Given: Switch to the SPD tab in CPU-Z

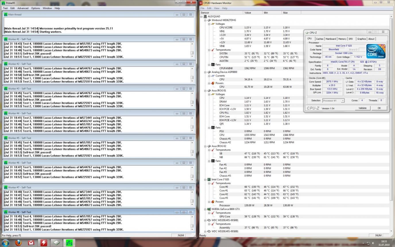Looking at the screenshot, I should point(351,39).
